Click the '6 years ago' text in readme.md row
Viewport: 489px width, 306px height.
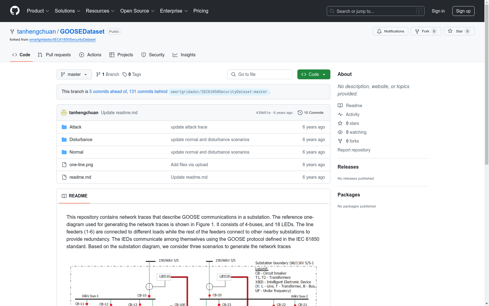click(314, 177)
